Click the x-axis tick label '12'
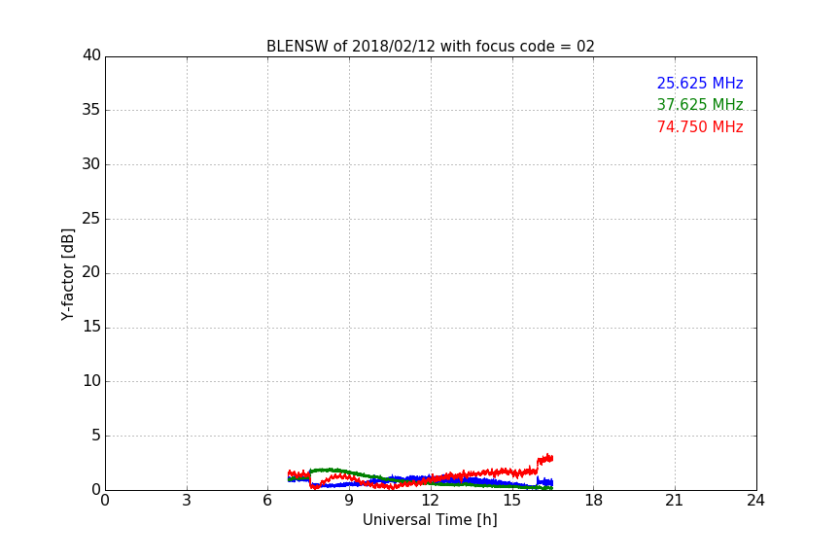The width and height of the screenshot is (840, 560). [x=431, y=501]
